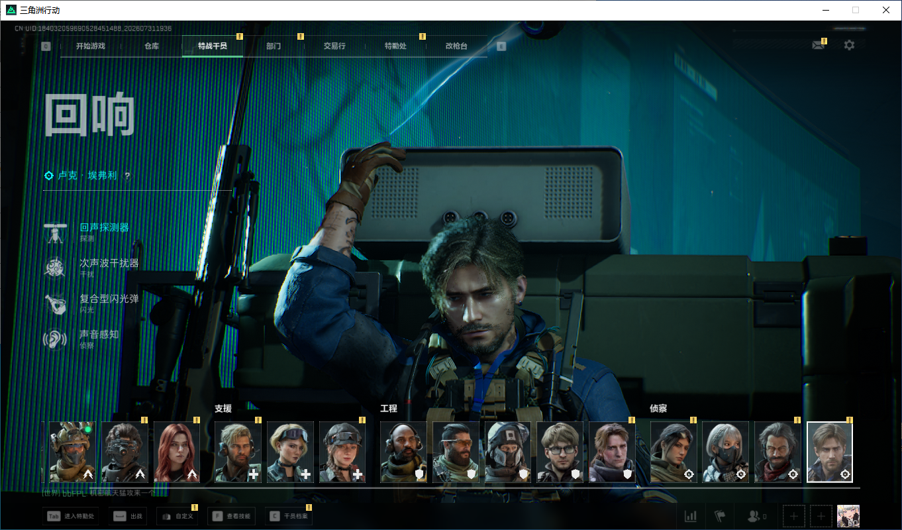
Task: Click the 侦察 class label
Action: (658, 409)
